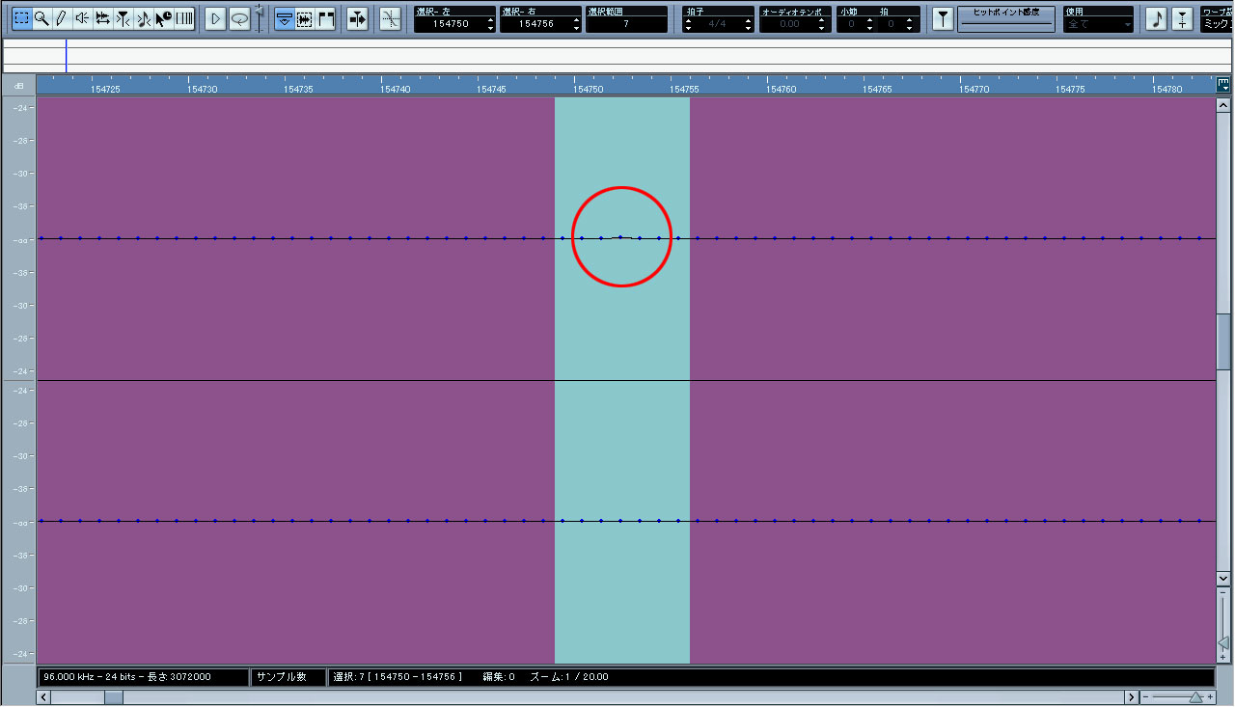
Task: Adjust the hitpoint sensitivity slider
Action: (1006, 24)
